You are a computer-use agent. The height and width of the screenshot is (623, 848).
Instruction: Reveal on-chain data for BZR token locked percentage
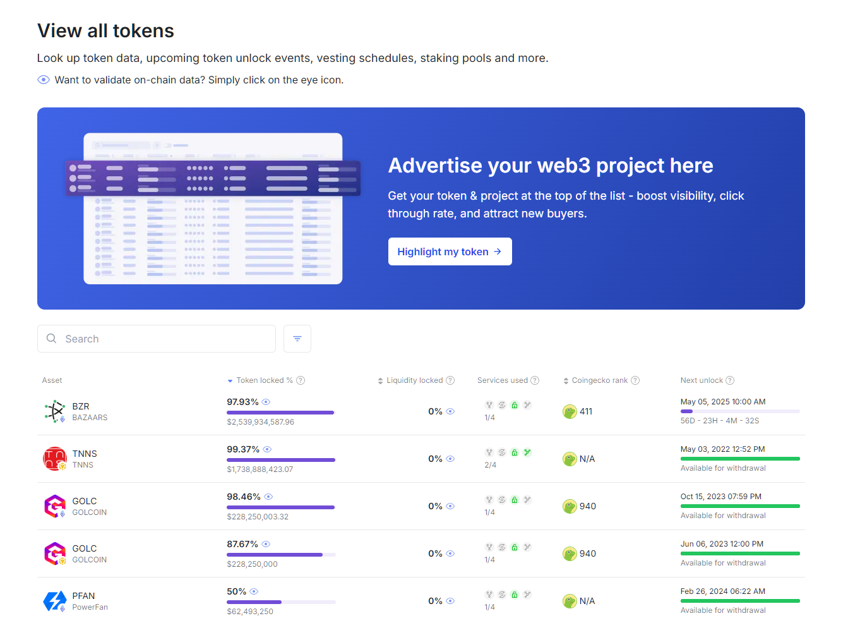[266, 401]
